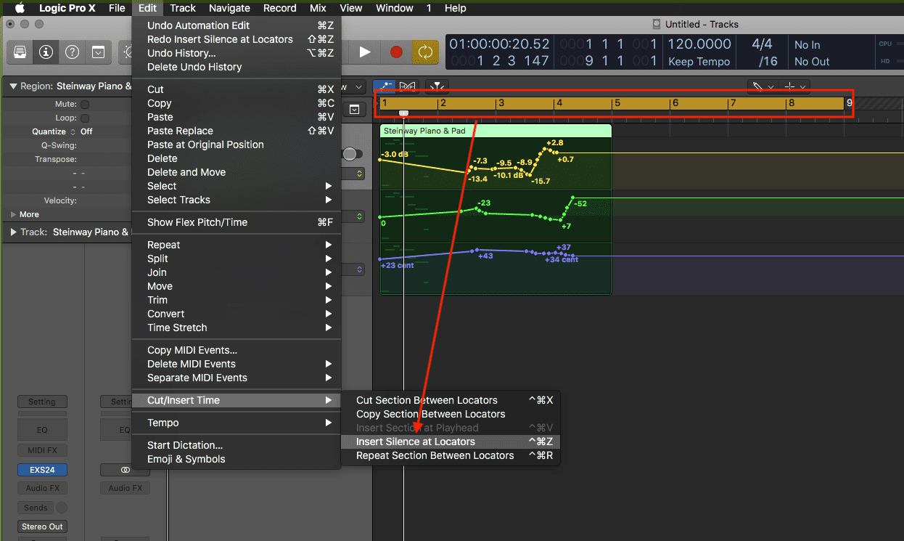Viewport: 904px width, 541px height.
Task: Open the Apple menu
Action: pyautogui.click(x=20, y=8)
